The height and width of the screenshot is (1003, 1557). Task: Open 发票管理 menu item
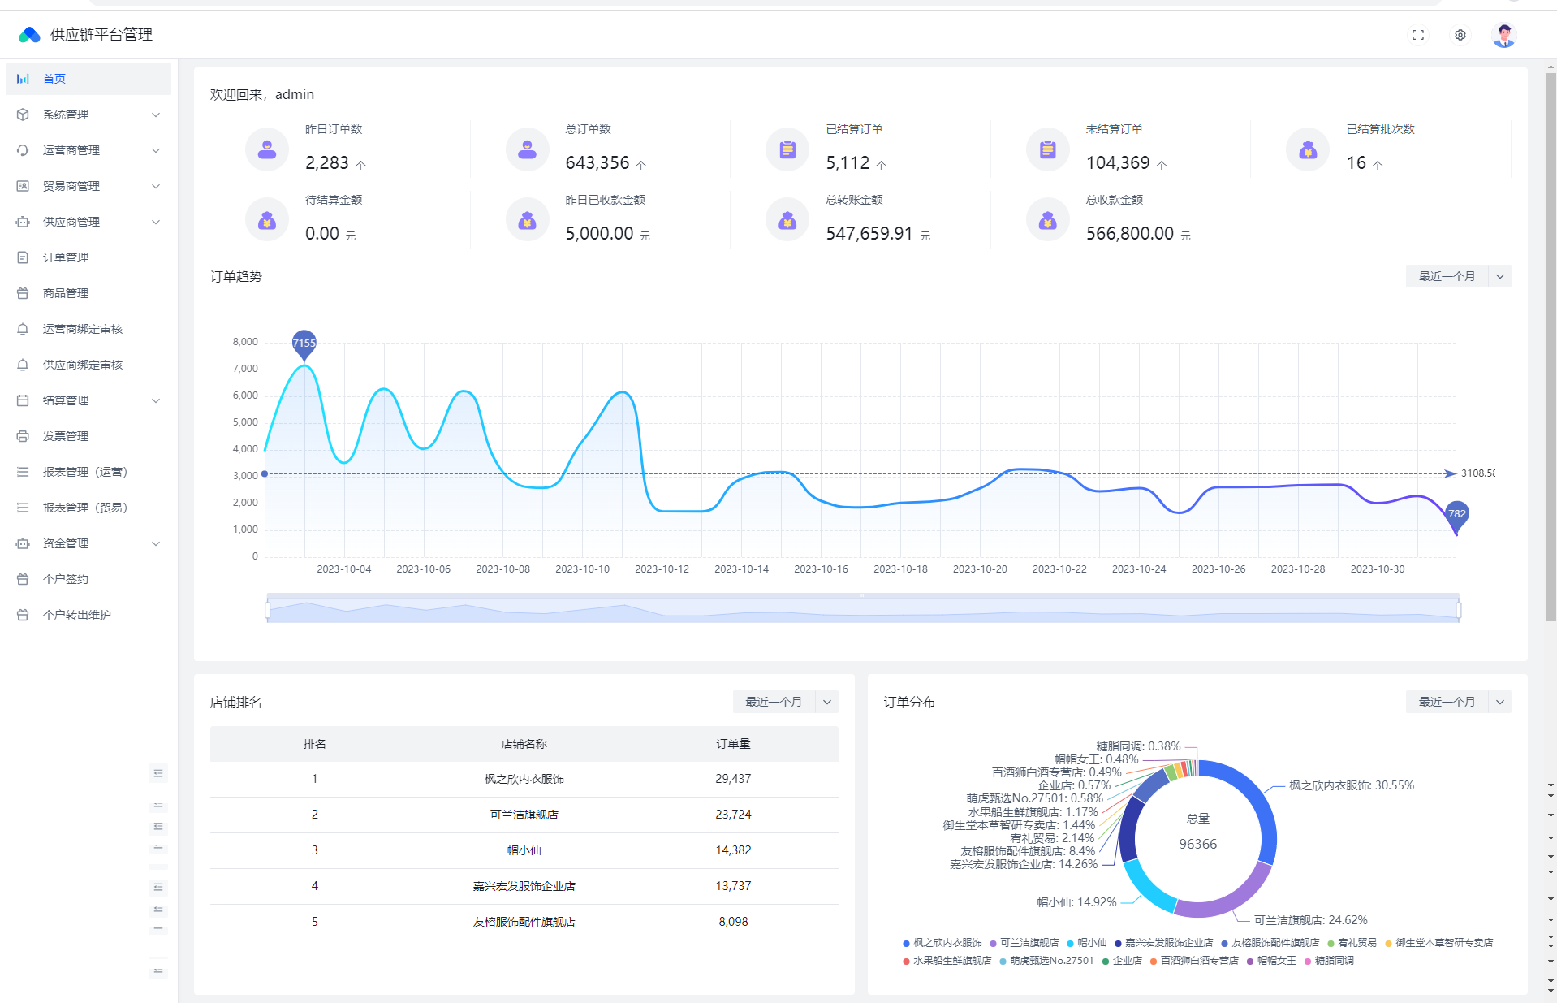(x=88, y=436)
